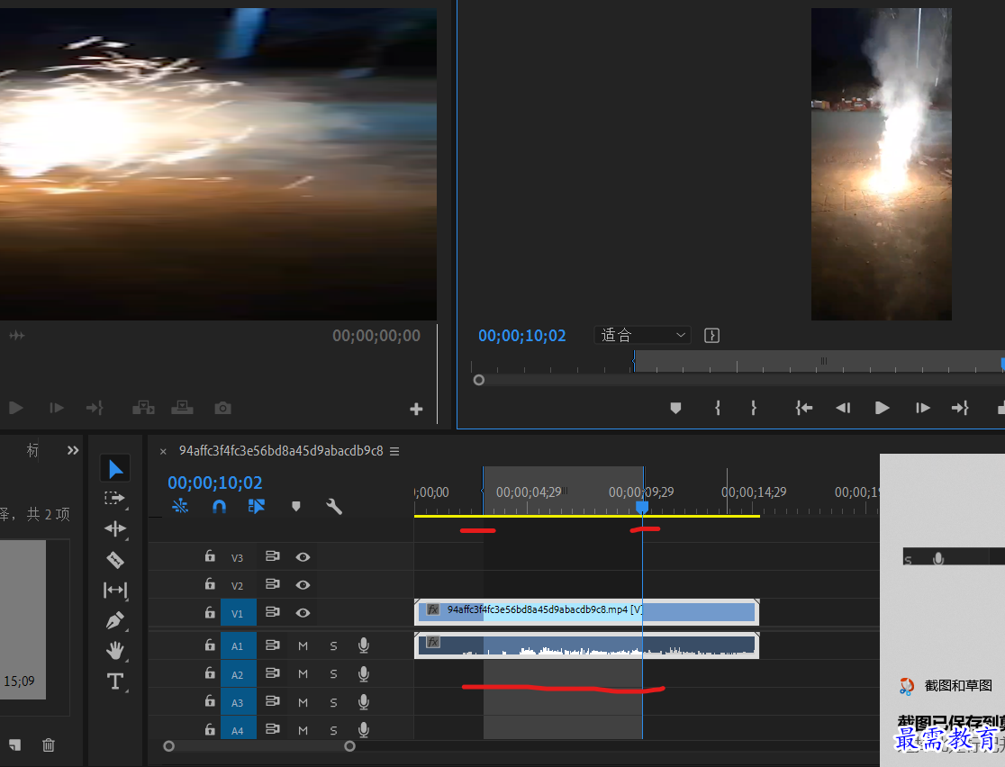Select audio clip on A1 track
This screenshot has height=767, width=1005.
click(586, 645)
